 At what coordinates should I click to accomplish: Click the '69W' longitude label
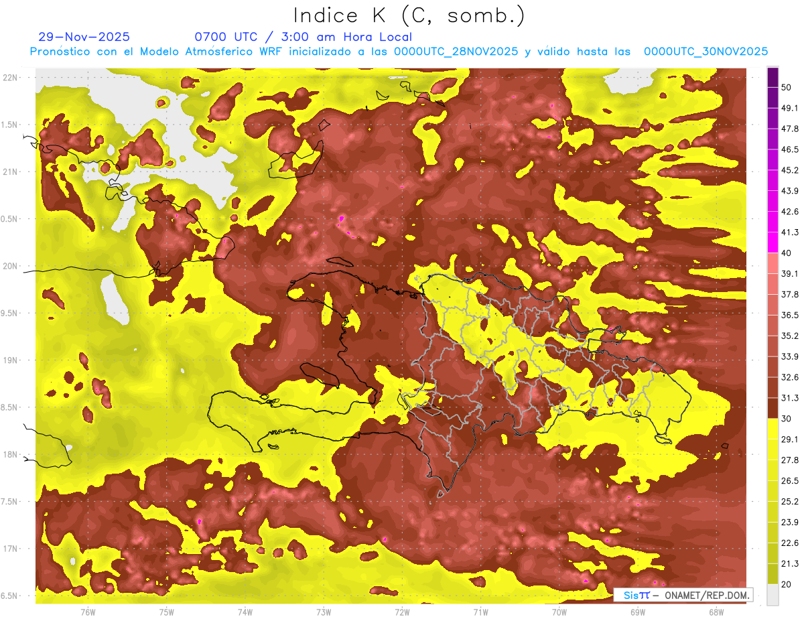(x=637, y=612)
